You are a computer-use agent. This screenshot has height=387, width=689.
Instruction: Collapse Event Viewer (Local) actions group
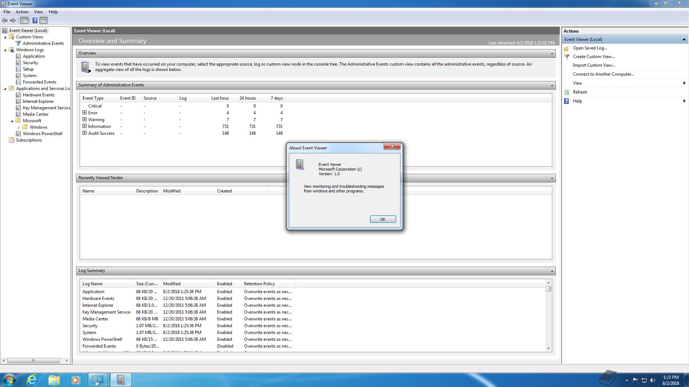684,39
